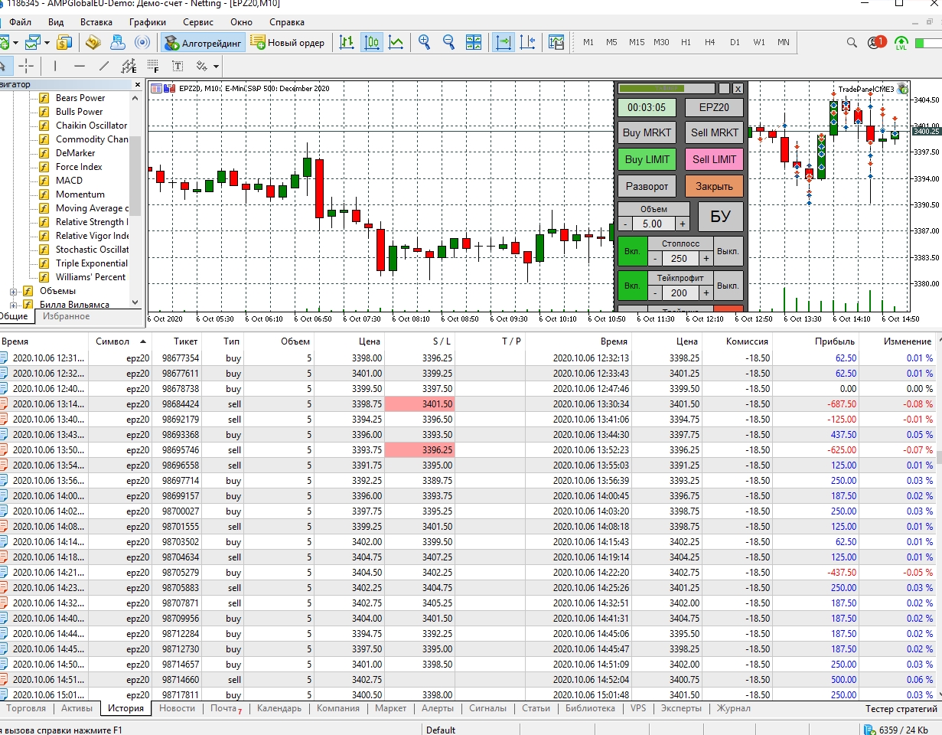Toggle chart shift from right edge
Screen dimensions: 942x735
(x=527, y=42)
